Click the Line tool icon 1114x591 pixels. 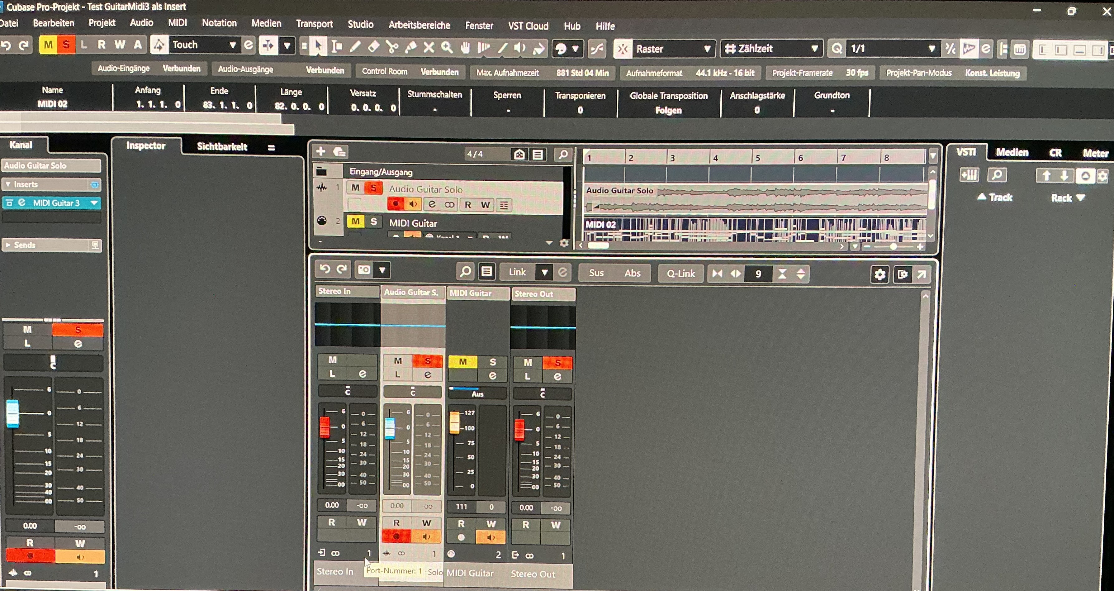502,48
